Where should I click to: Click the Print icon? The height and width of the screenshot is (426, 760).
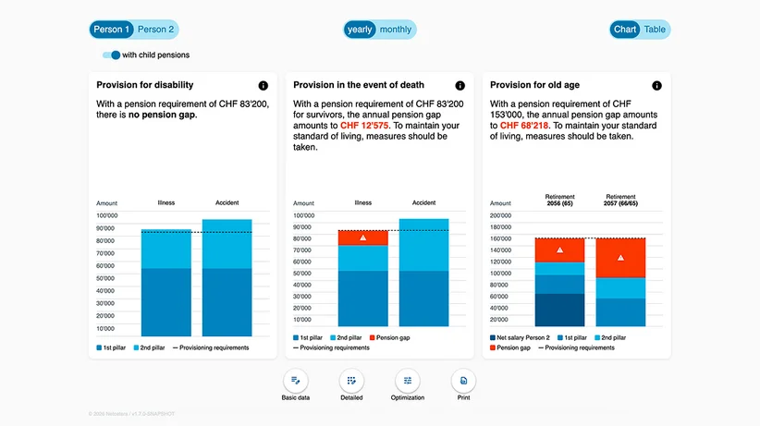click(463, 381)
